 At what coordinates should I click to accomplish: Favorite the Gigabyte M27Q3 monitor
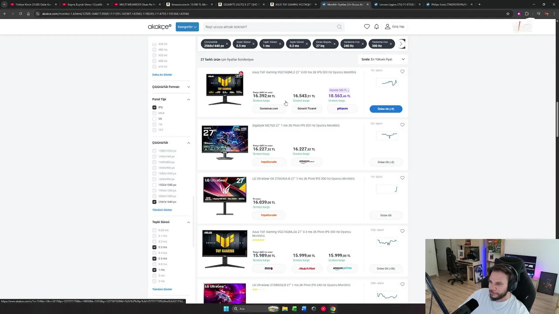click(x=402, y=125)
